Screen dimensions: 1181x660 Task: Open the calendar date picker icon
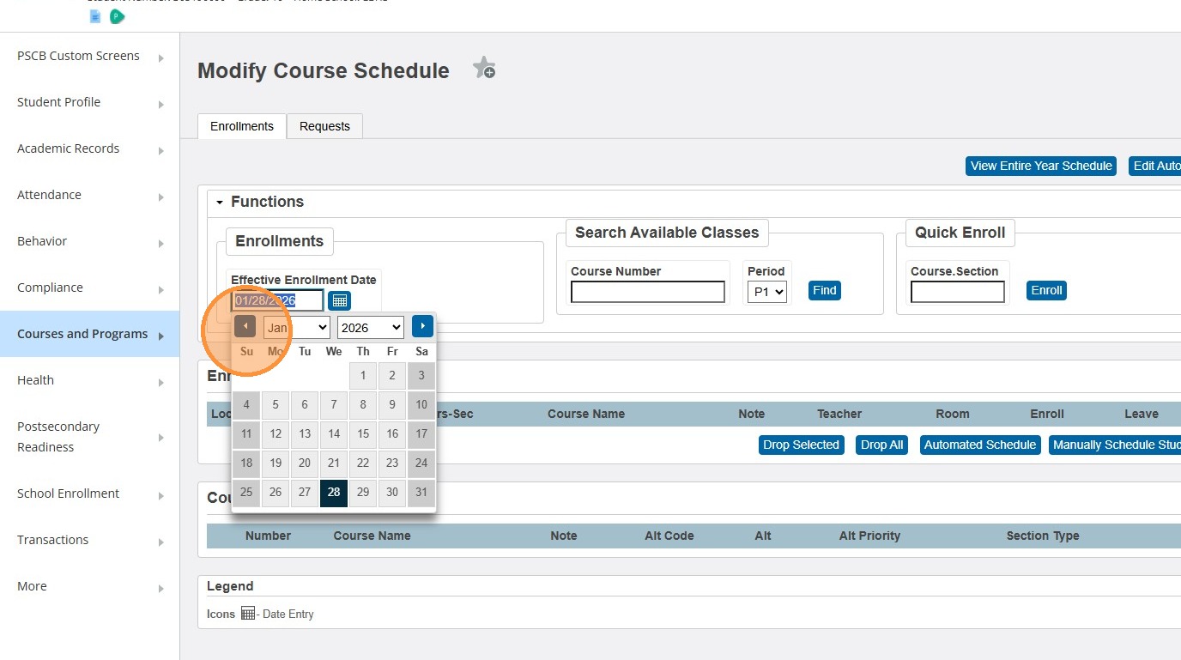[x=339, y=300]
